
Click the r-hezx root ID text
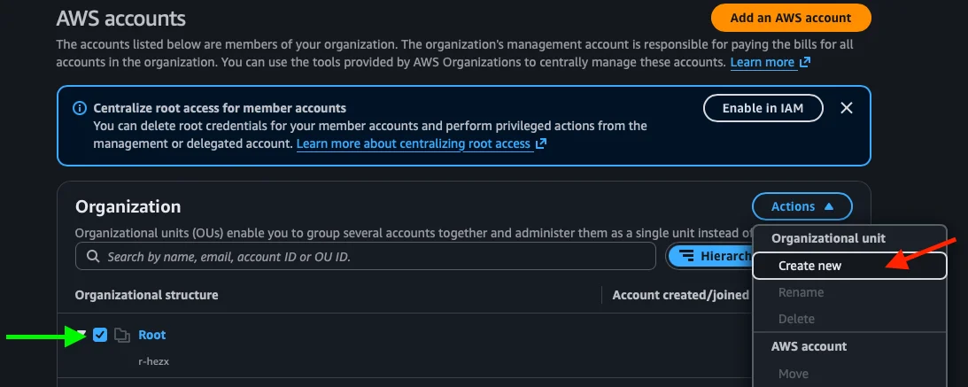(x=154, y=361)
